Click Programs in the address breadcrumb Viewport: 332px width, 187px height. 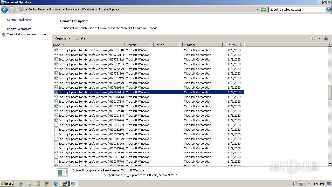point(55,9)
